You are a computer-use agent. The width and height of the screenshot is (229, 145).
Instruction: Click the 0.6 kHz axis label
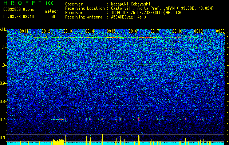[3, 138]
